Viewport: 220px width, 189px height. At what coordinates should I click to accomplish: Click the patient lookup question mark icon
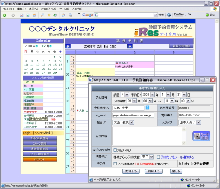[148, 107]
